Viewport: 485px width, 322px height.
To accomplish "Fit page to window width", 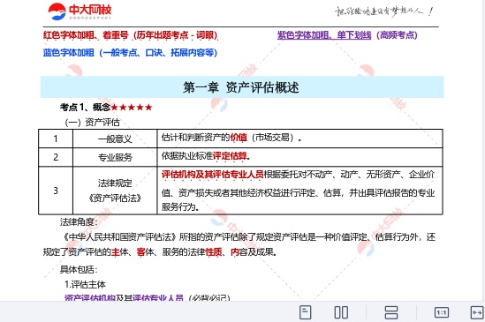I will [477, 312].
